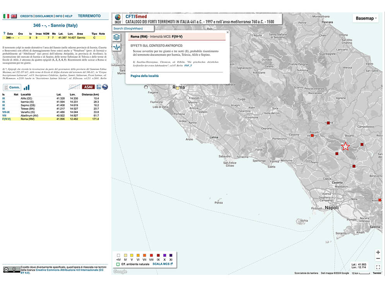Viewport: 385px width, 288px height.
Task: Select the Roma (RM) locality row
Action: pos(51,119)
